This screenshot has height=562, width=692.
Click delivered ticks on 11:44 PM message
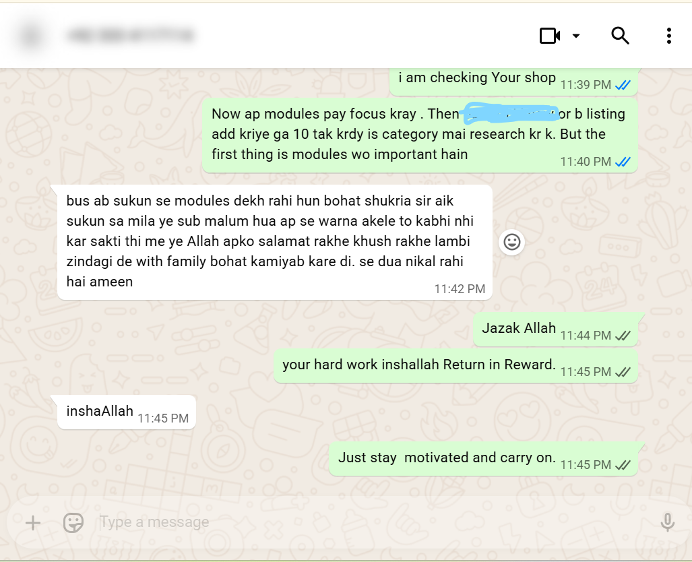623,336
